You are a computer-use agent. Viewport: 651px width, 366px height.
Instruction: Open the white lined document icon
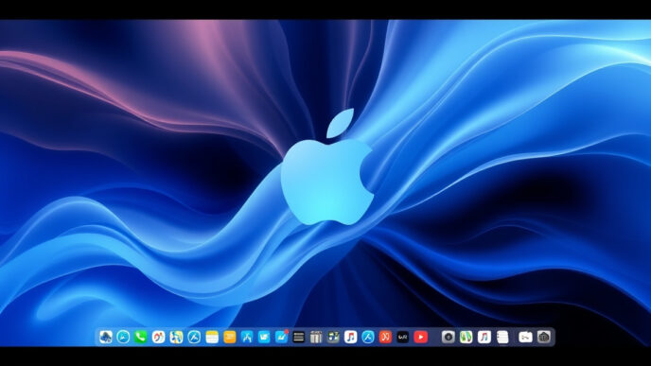[x=502, y=337]
